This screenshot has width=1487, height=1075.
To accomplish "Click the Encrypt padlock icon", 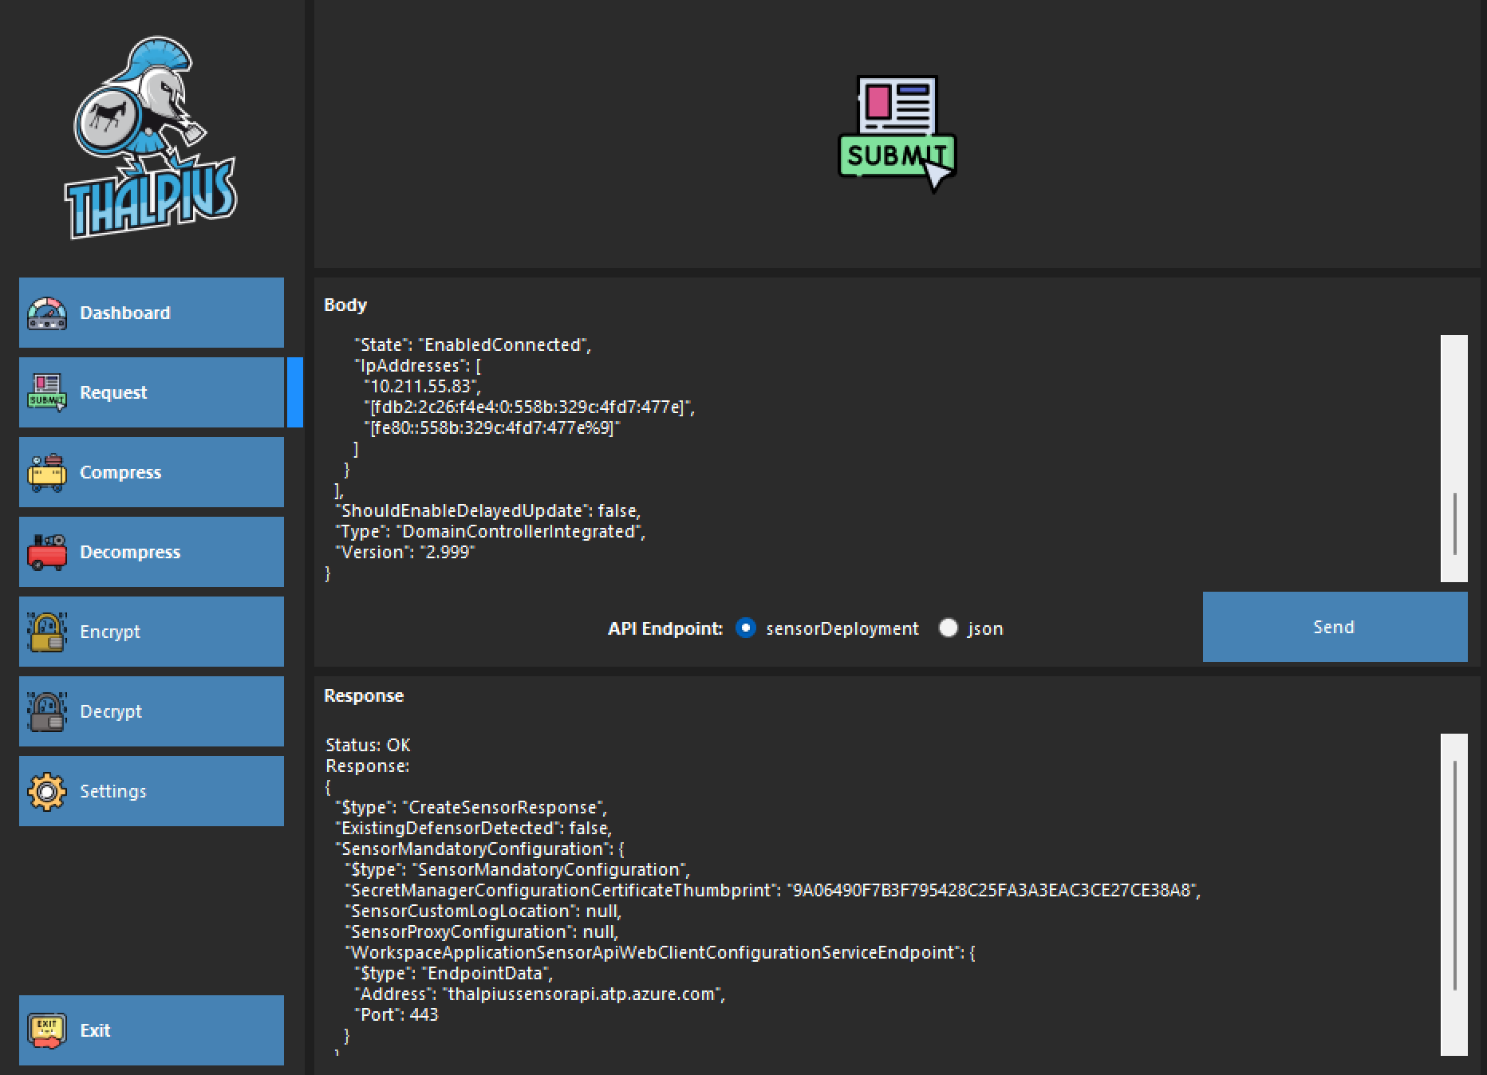I will click(x=47, y=632).
